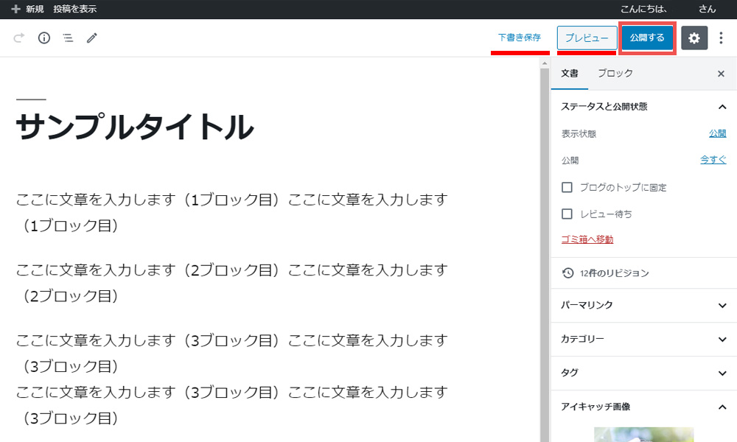The width and height of the screenshot is (737, 442).
Task: Open the block navigation list icon
Action: (68, 38)
